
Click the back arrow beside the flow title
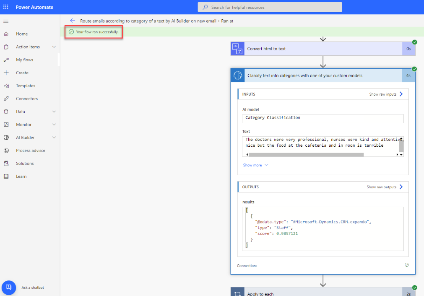[72, 20]
